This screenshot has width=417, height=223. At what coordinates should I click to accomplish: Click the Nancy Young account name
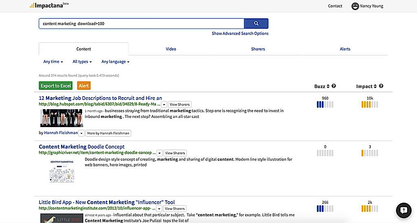pyautogui.click(x=372, y=6)
